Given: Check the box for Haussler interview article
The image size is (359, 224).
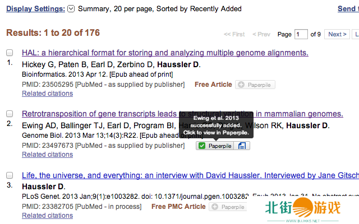Looking at the screenshot, I should point(10,175).
